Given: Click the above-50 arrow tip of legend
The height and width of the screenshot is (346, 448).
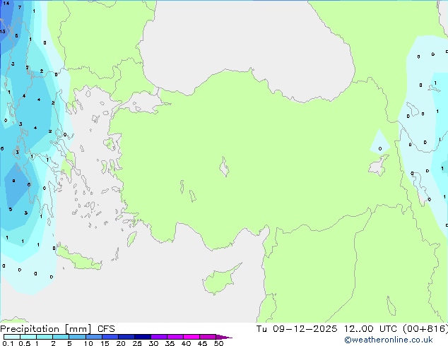Looking at the screenshot, I should pyautogui.click(x=224, y=337).
